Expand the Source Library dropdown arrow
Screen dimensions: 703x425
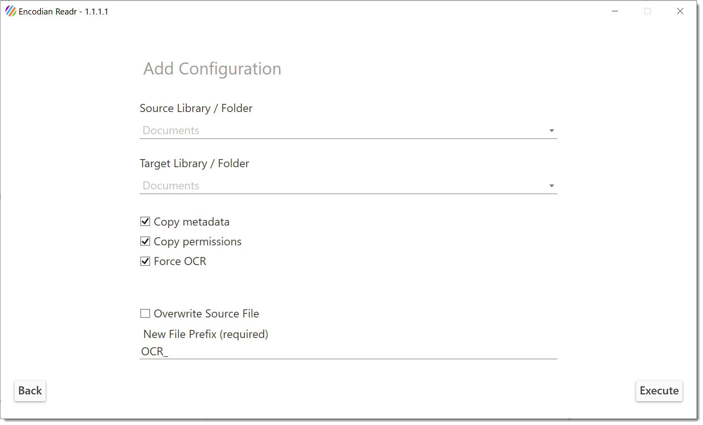(551, 131)
